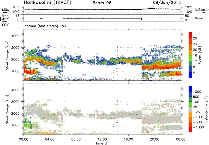Click the 'Time UT' axis label
This screenshot has width=209, height=145.
pyautogui.click(x=102, y=143)
